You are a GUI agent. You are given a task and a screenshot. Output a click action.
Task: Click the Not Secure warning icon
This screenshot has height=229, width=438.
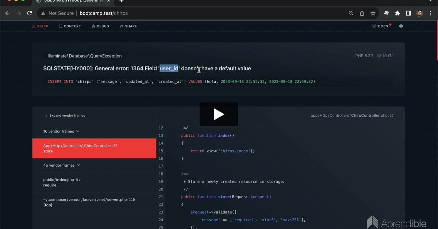(43, 13)
